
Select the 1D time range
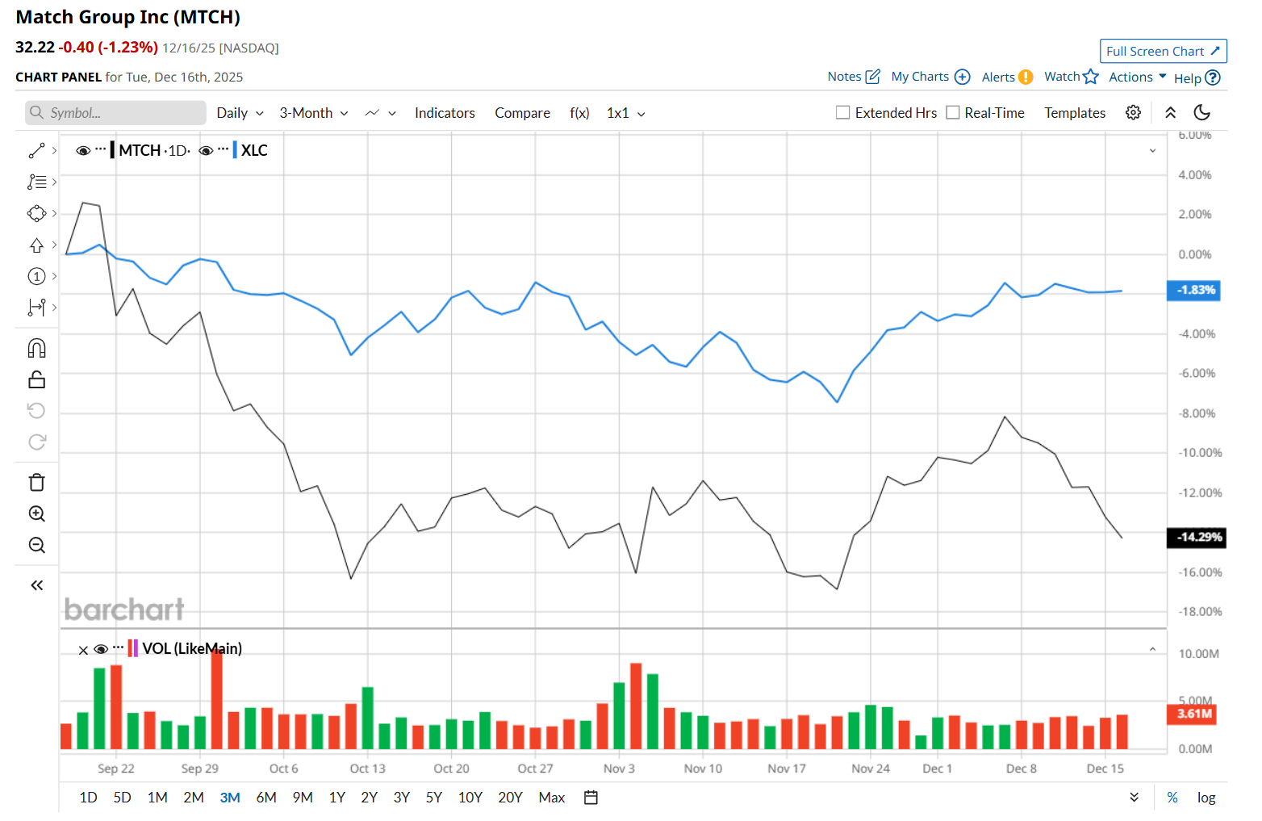tap(89, 798)
